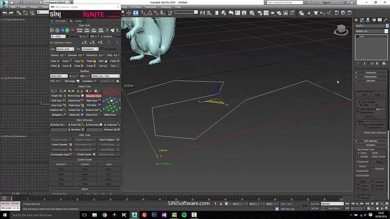390x219 pixels.
Task: Open the Motion tab in command panel
Action: (374, 20)
